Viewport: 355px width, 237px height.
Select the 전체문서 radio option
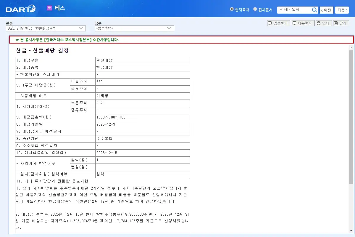(x=255, y=9)
